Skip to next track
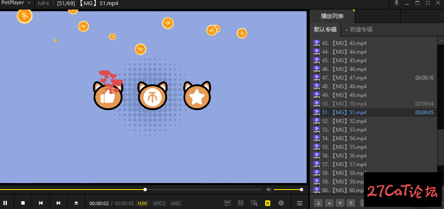This screenshot has height=209, width=444. 58,203
